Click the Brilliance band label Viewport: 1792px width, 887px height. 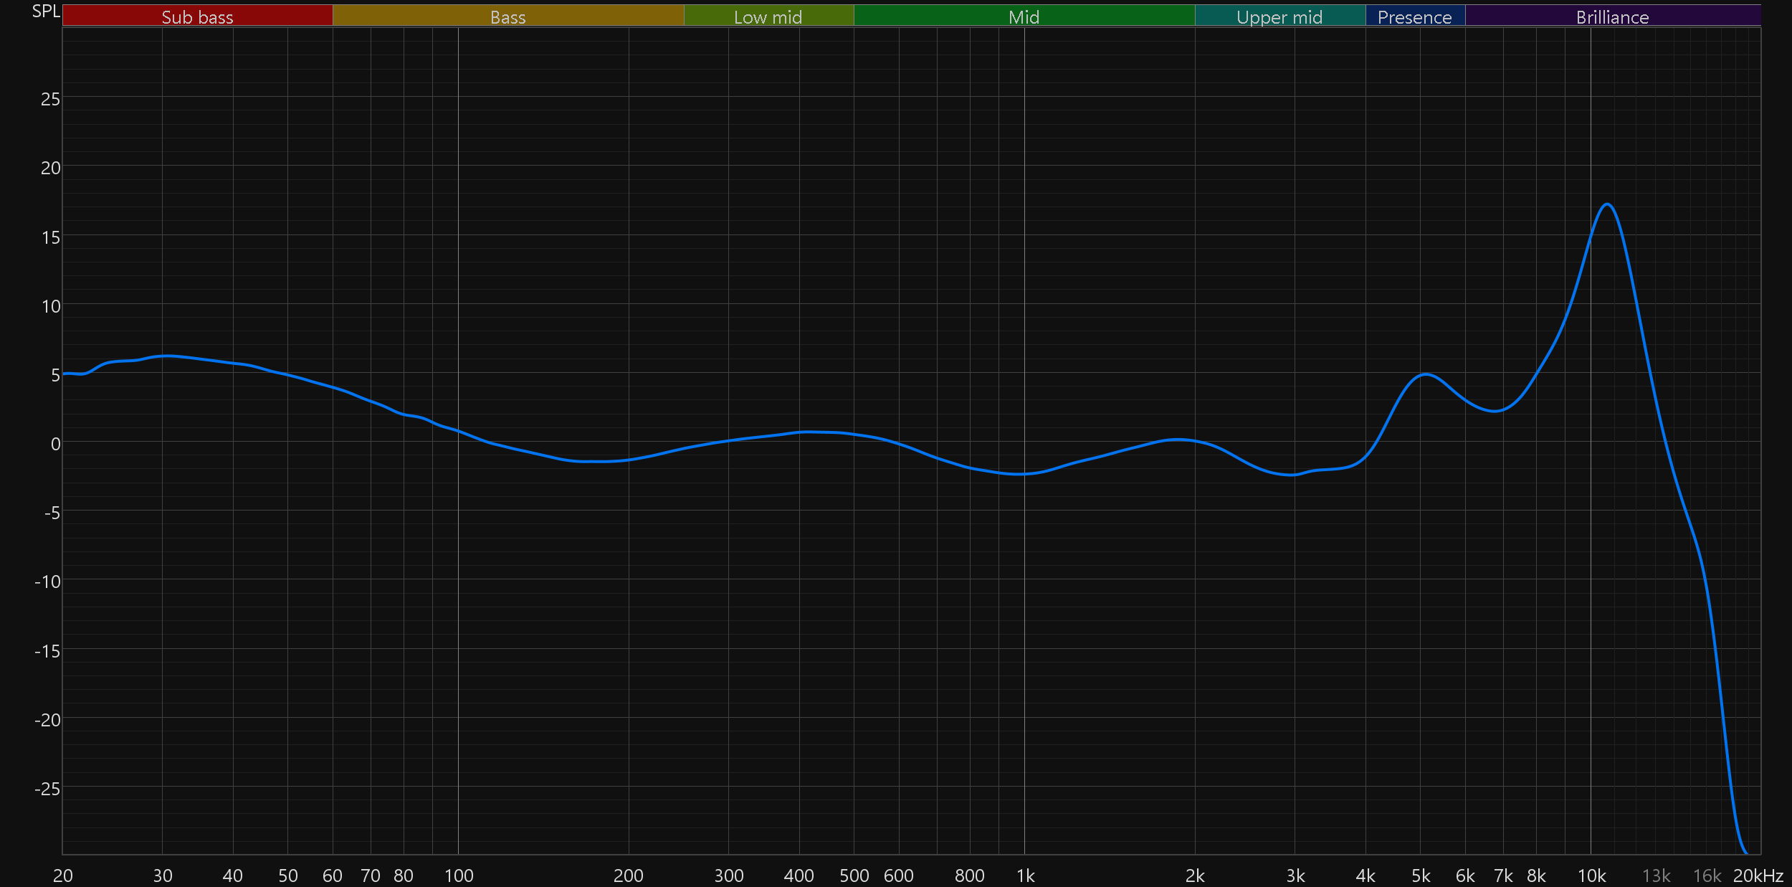pyautogui.click(x=1612, y=16)
